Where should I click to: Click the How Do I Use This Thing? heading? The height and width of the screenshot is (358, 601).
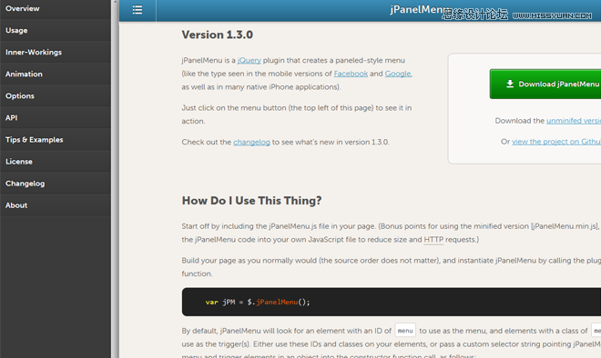[252, 201]
